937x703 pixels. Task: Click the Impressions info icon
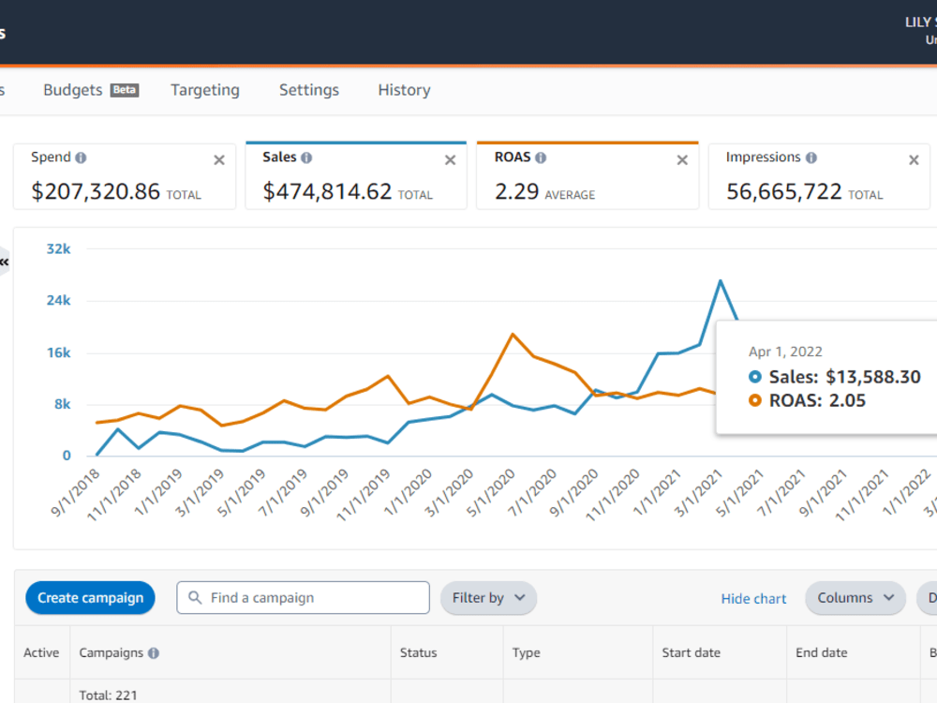coord(811,157)
